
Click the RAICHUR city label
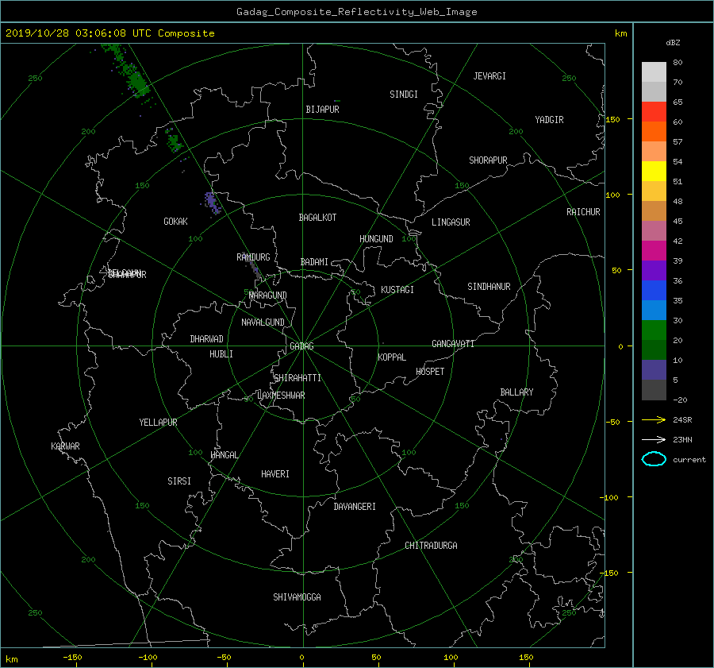pos(583,212)
